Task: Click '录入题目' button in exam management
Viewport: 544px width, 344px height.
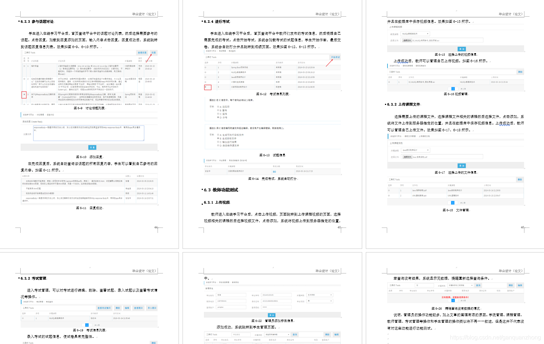Action: [x=152, y=308]
